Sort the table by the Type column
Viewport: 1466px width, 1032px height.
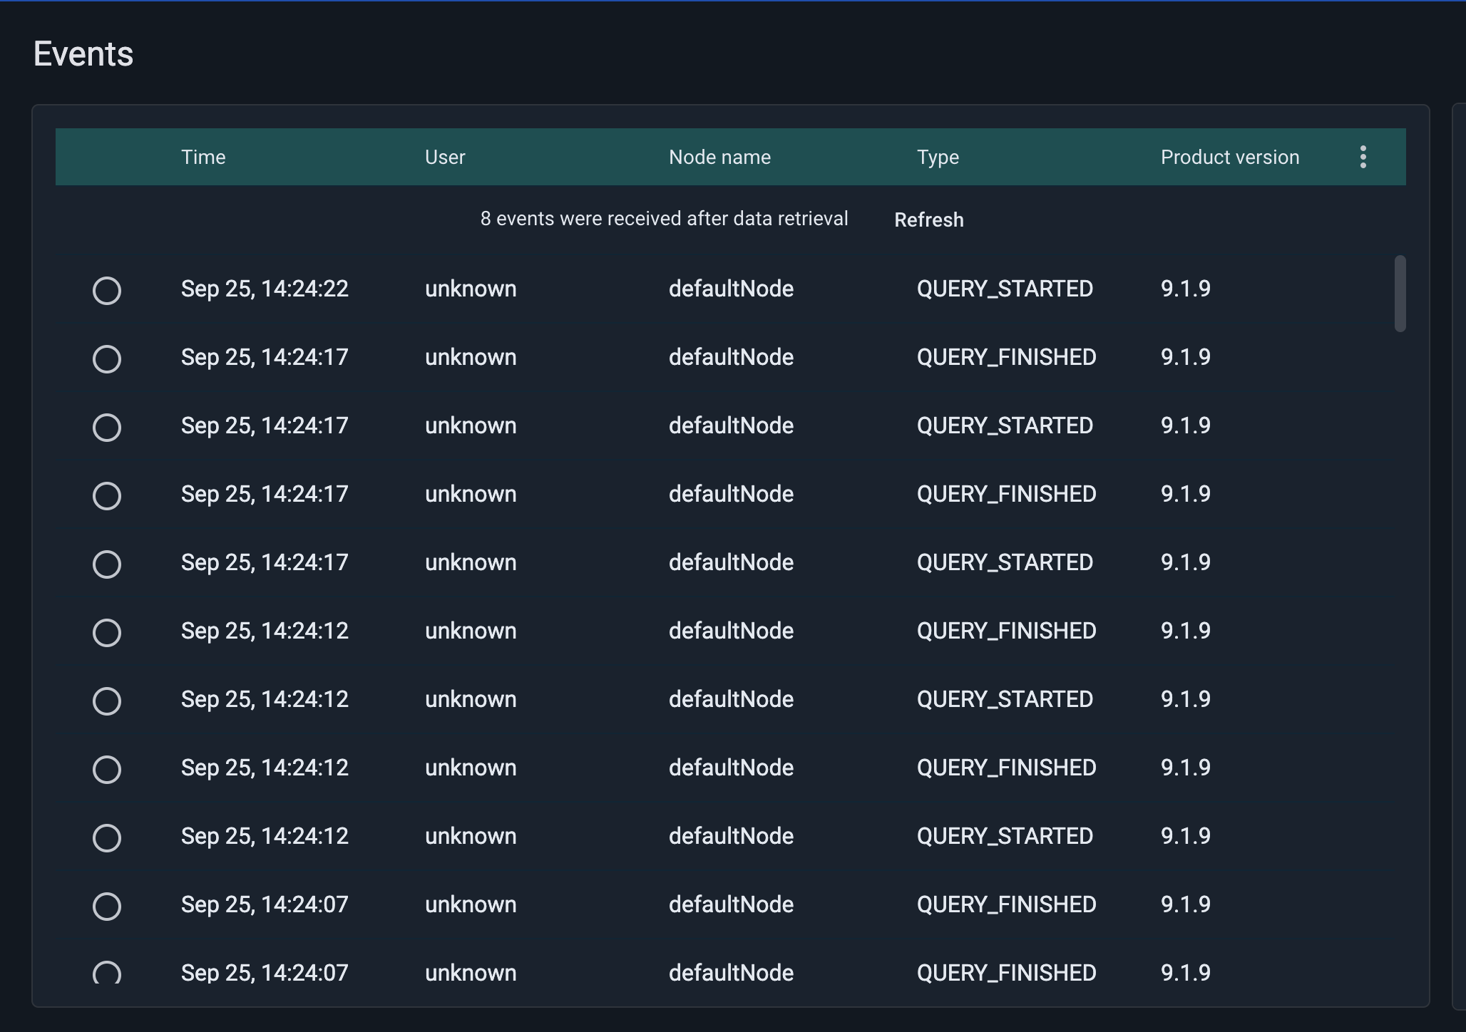(x=938, y=157)
